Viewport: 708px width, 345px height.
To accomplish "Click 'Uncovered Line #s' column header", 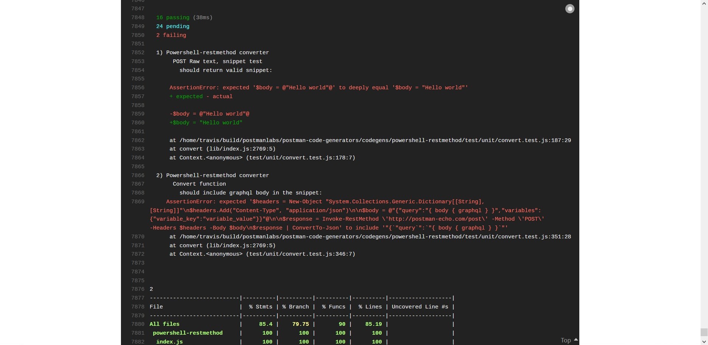I will [x=420, y=307].
